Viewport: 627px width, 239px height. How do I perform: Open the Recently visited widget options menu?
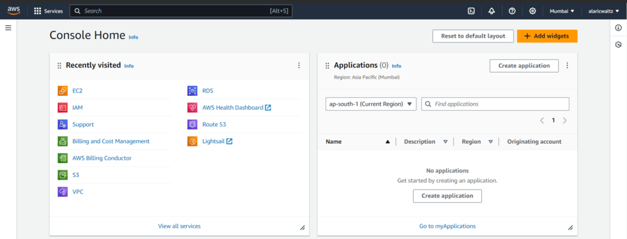(x=299, y=65)
